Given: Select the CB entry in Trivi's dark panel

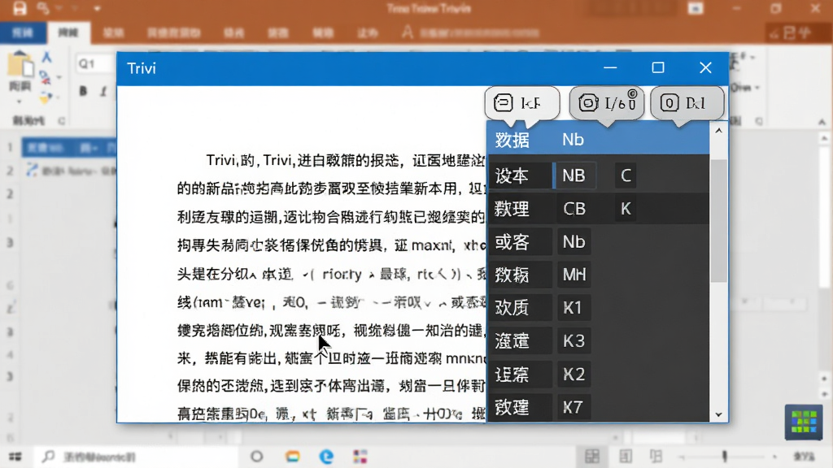Looking at the screenshot, I should [574, 209].
